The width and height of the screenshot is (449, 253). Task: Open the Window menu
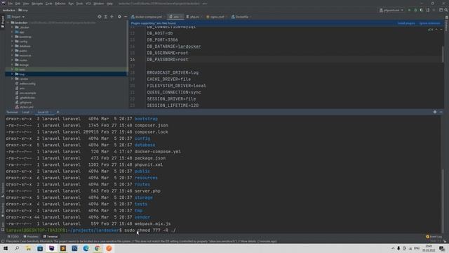pos(99,4)
